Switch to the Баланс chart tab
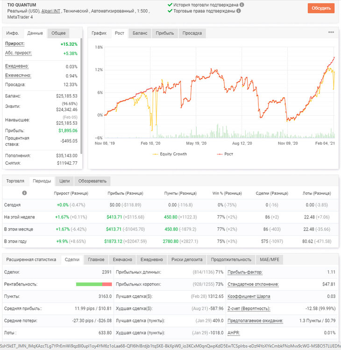The image size is (341, 350). (140, 33)
